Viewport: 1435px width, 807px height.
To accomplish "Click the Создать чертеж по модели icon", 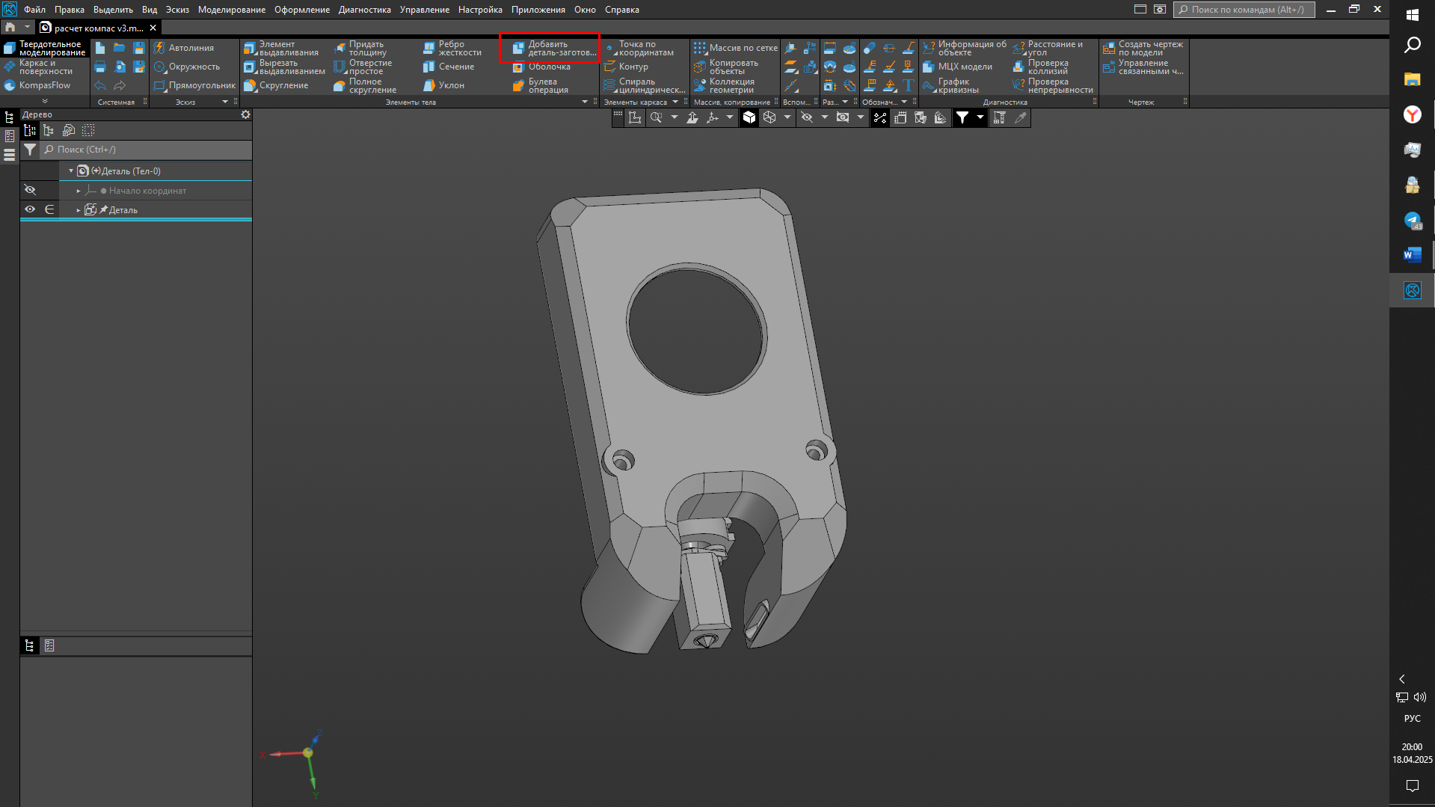I will (x=1109, y=49).
